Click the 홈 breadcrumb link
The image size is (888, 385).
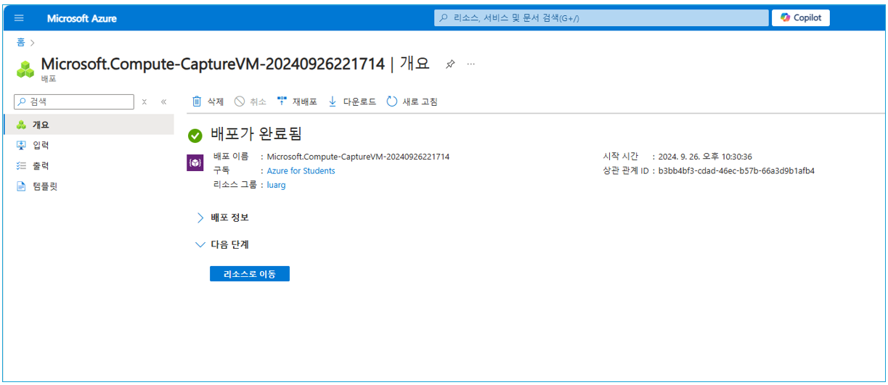(x=20, y=42)
